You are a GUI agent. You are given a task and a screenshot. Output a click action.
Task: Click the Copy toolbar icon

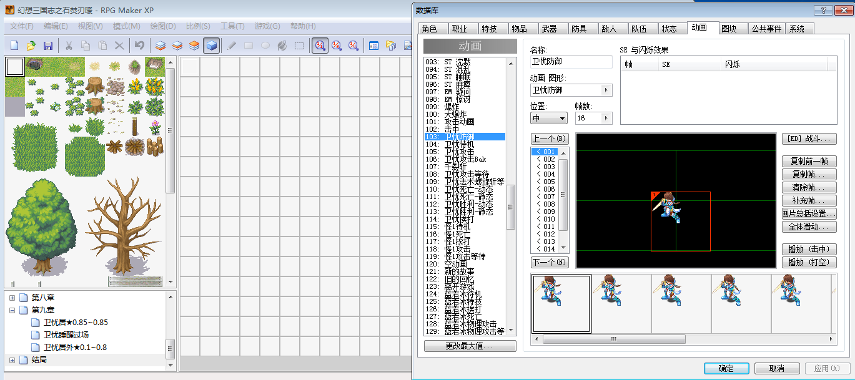(x=86, y=46)
